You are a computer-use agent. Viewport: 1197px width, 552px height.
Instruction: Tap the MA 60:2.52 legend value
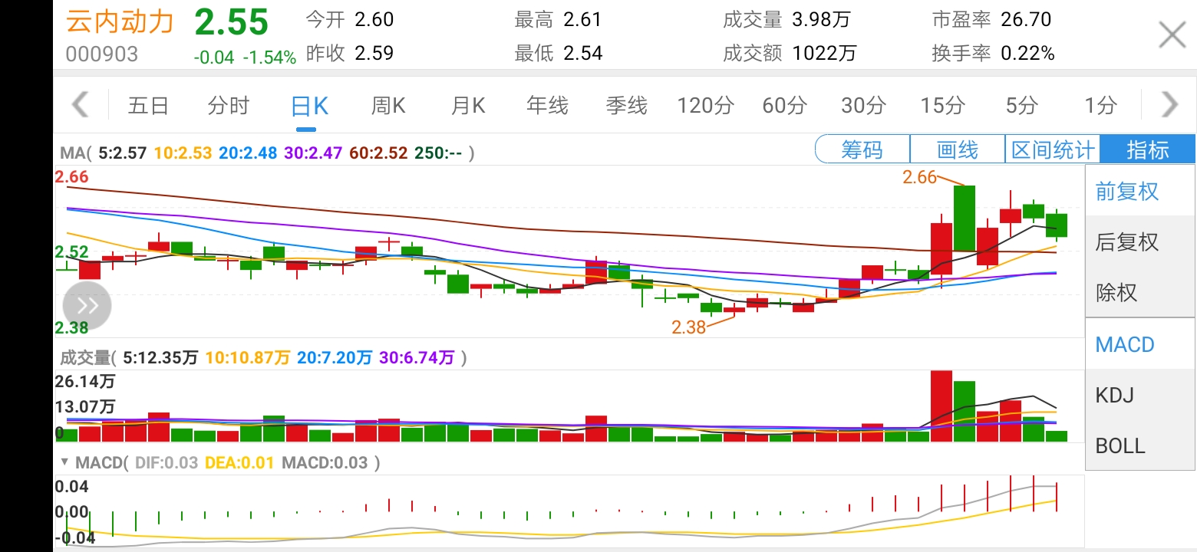[x=378, y=153]
